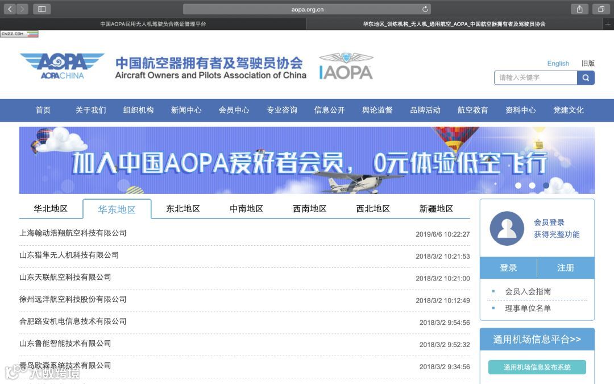614x384 pixels.
Task: Click the 获得完整功能 text
Action: click(557, 234)
